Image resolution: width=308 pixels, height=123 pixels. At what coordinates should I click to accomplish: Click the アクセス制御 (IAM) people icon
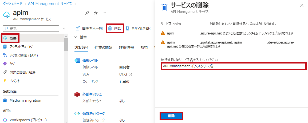coord(5,55)
